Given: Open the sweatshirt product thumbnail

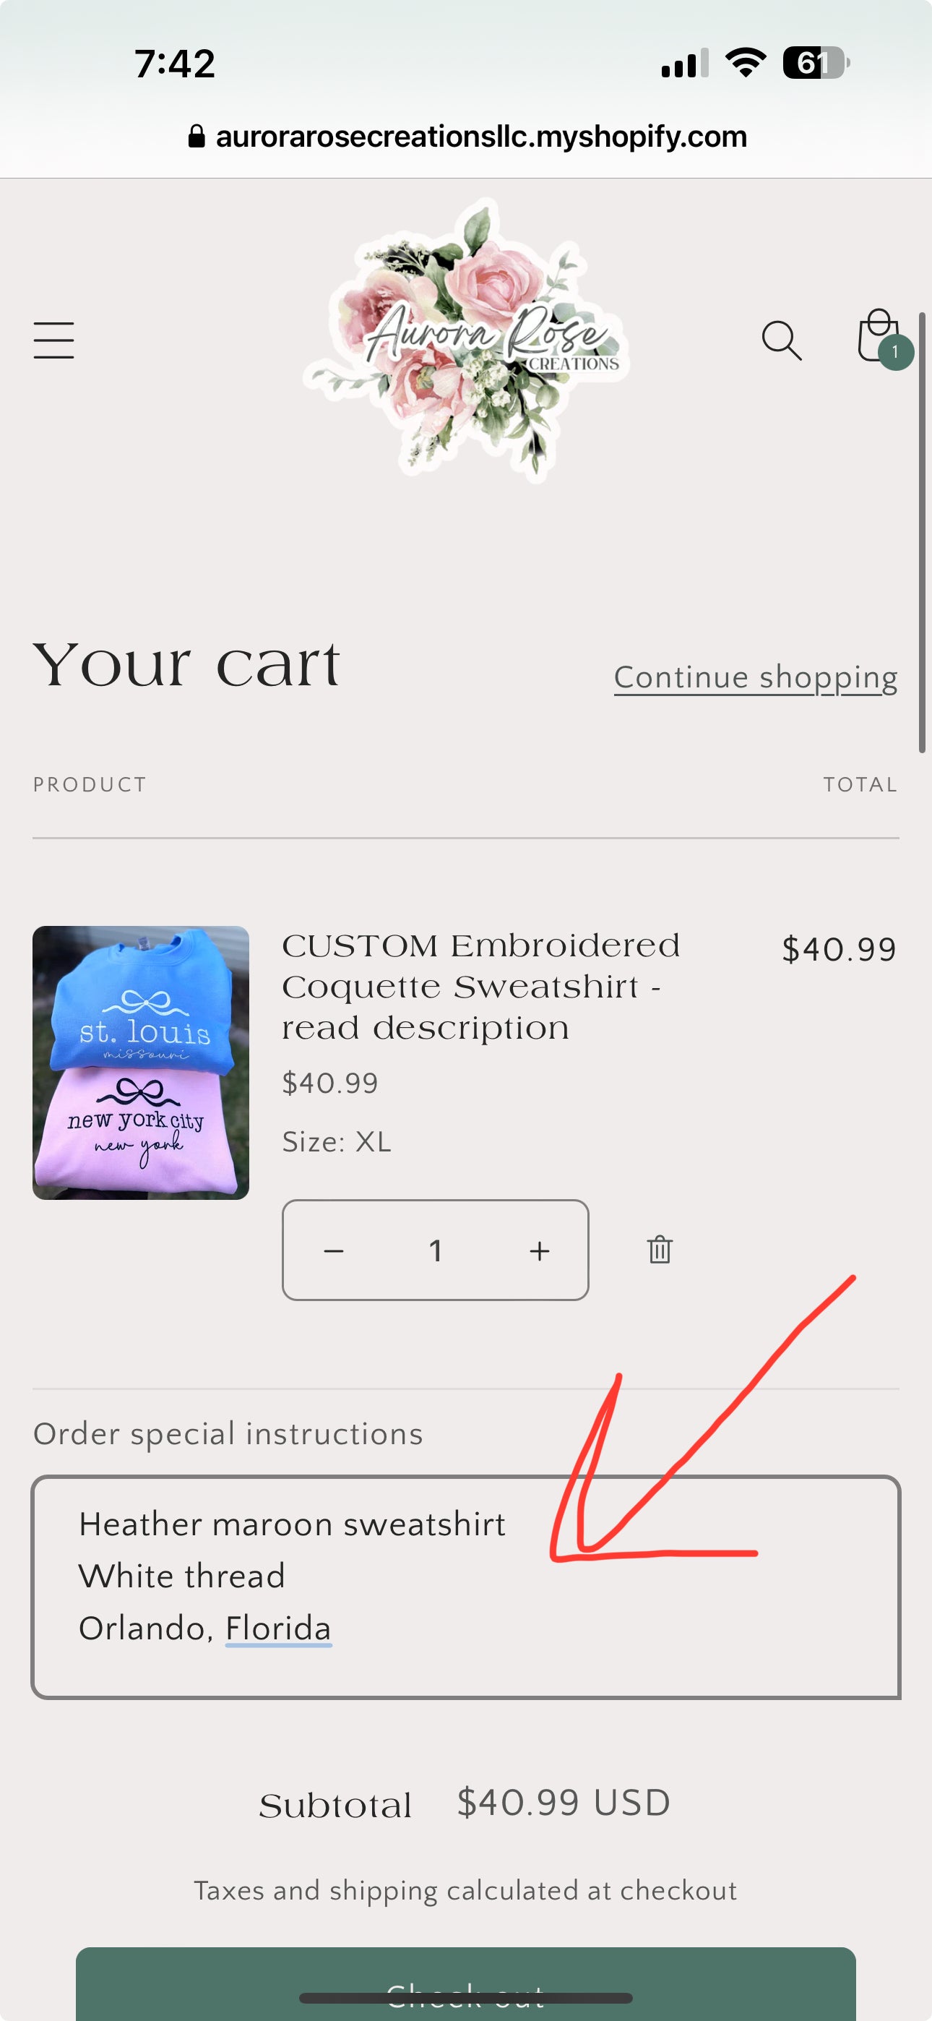Looking at the screenshot, I should [139, 1062].
